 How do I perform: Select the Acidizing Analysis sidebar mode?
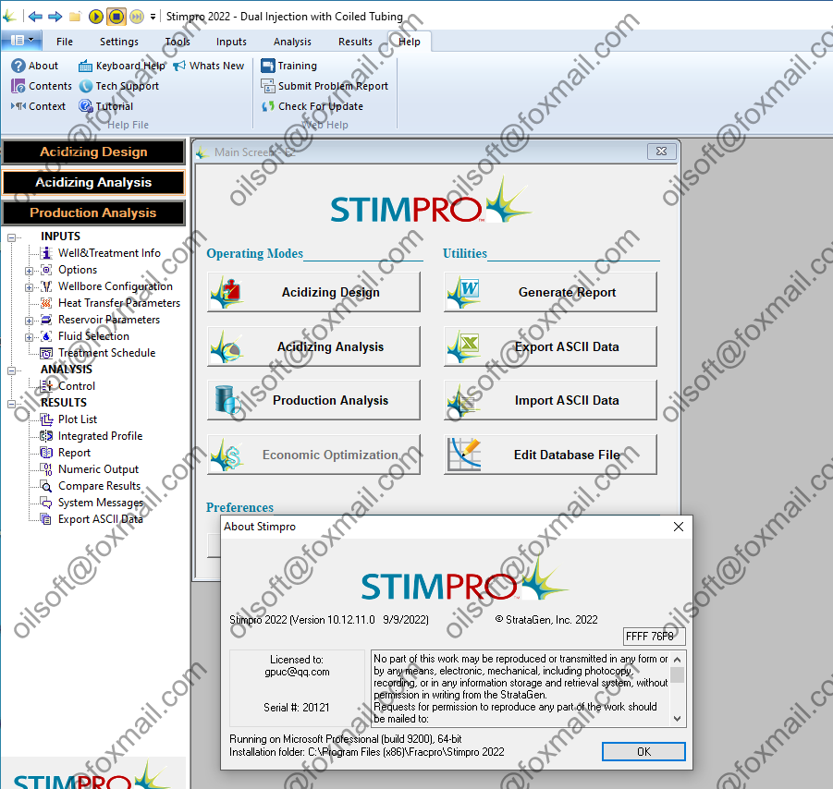[x=93, y=183]
